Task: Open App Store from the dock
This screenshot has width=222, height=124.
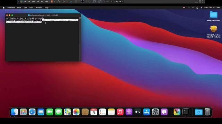Action: pos(146,112)
